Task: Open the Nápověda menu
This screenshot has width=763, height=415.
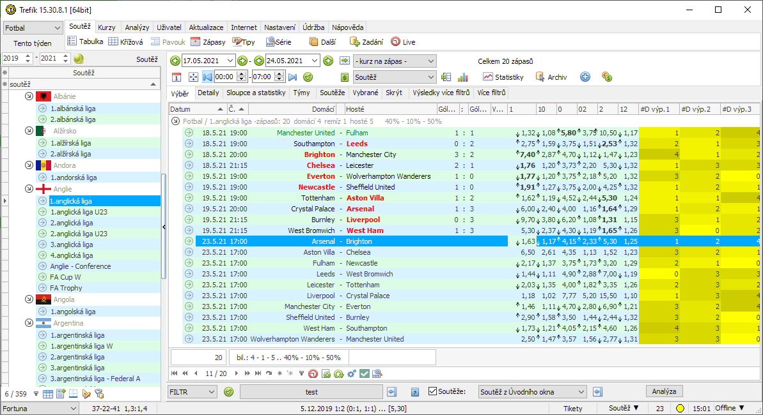Action: 347,27
